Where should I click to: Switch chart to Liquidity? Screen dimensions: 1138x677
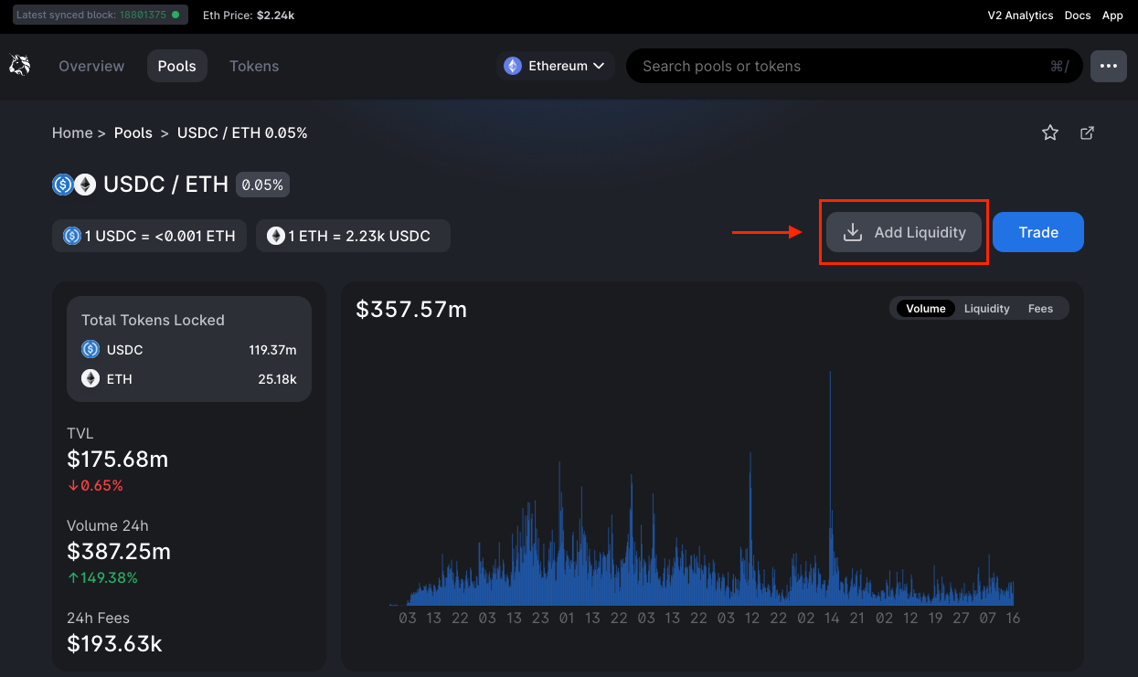click(x=986, y=309)
